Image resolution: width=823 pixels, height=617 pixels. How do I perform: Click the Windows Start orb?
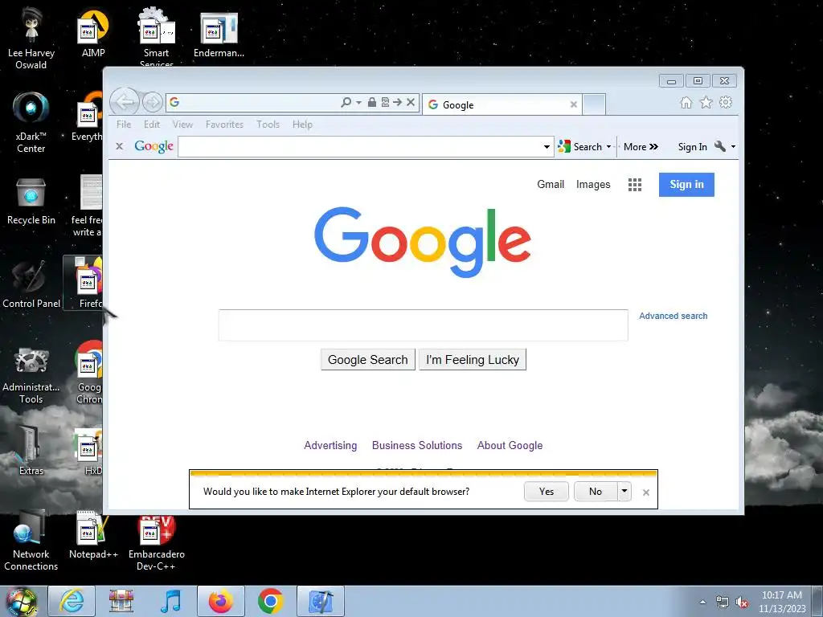coord(22,602)
